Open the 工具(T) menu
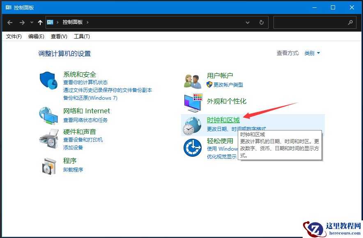The image size is (363, 238). 82,36
